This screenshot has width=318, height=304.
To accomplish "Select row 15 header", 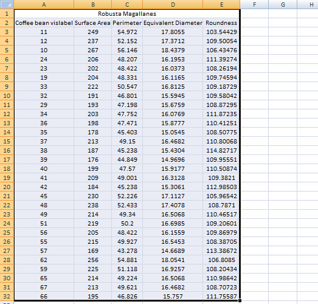I will point(7,141).
